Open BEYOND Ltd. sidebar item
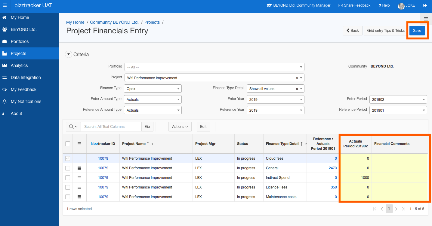This screenshot has width=432, height=226. pyautogui.click(x=29, y=29)
